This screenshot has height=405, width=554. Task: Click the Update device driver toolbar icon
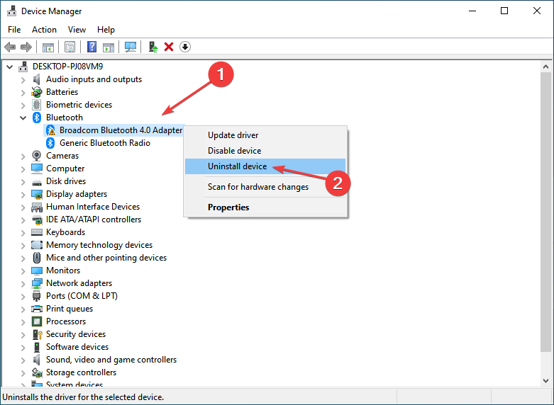[x=153, y=47]
